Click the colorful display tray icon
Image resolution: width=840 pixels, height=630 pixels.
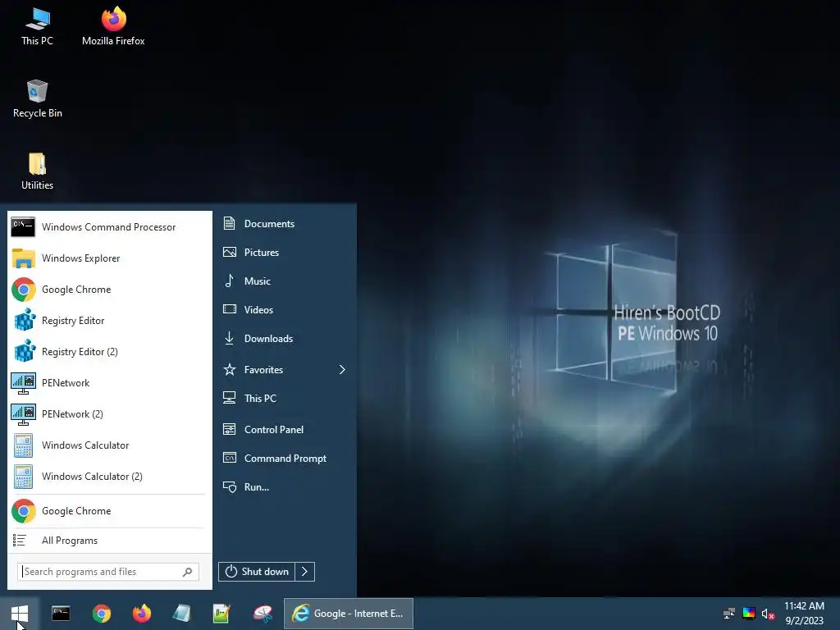(749, 614)
